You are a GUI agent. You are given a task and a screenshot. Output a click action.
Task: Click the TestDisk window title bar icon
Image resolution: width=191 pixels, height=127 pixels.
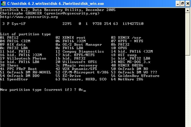pos(3,3)
